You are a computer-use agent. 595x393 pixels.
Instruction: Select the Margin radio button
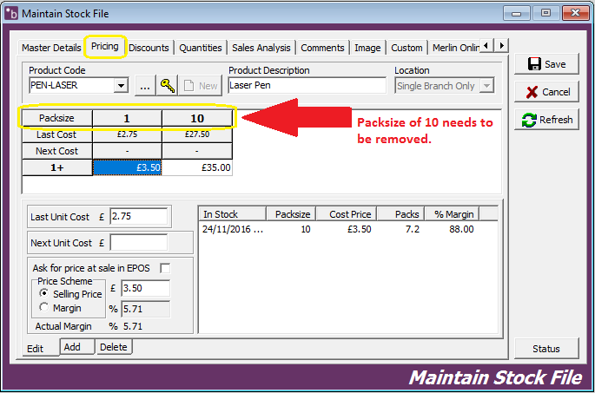[44, 307]
